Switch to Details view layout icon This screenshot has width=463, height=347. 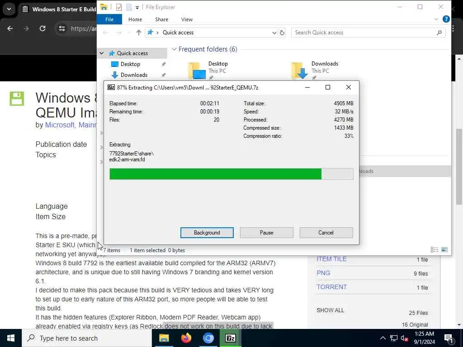pyautogui.click(x=435, y=249)
